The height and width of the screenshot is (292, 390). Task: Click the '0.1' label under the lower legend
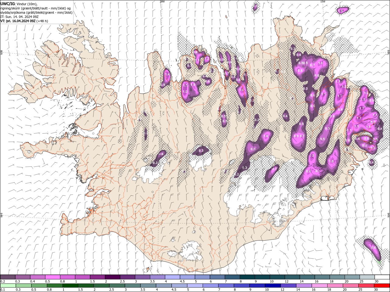pos(2,290)
